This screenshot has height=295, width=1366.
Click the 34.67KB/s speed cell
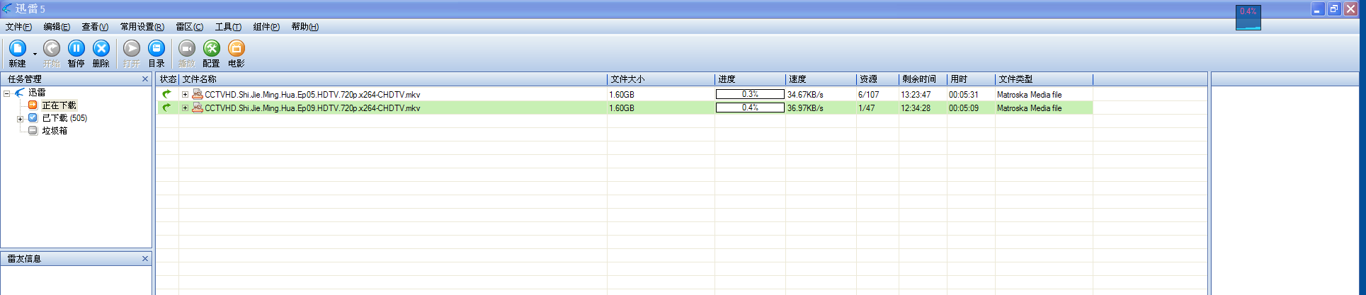[x=805, y=95]
